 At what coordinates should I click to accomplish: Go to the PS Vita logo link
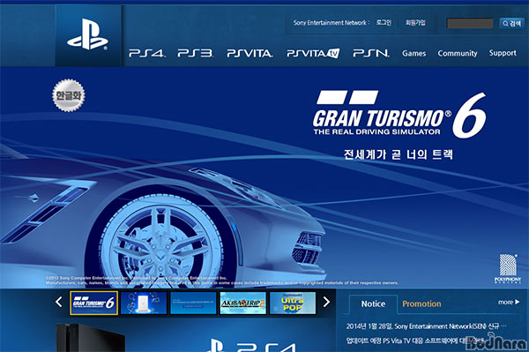(250, 53)
